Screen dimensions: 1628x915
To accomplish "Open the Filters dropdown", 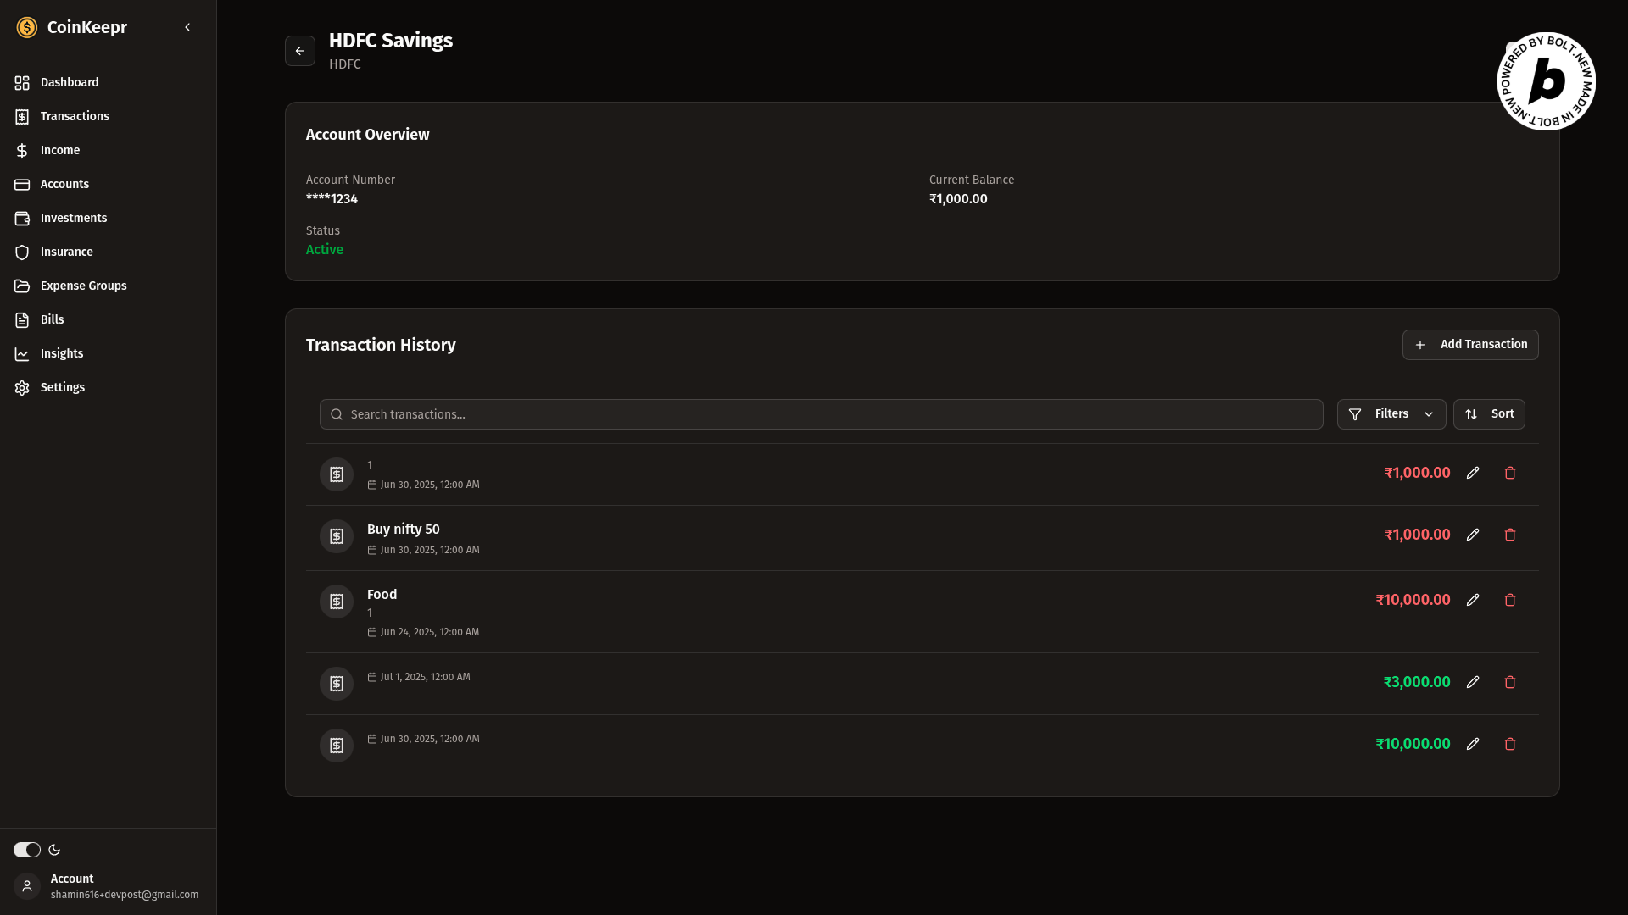I will 1391,414.
